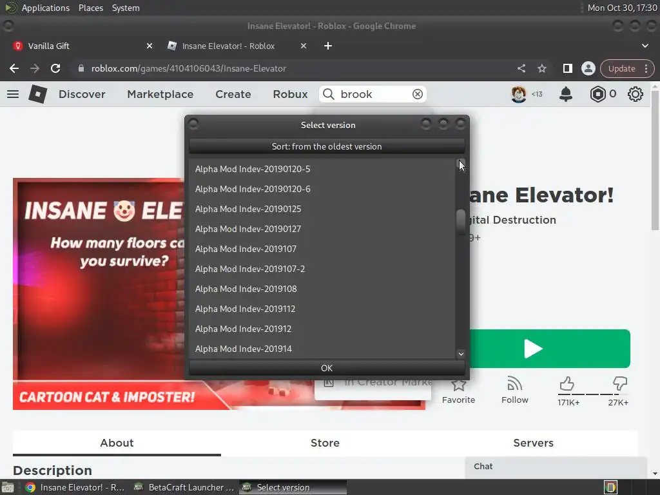Image resolution: width=660 pixels, height=495 pixels.
Task: Open the Chat panel
Action: tap(556, 467)
